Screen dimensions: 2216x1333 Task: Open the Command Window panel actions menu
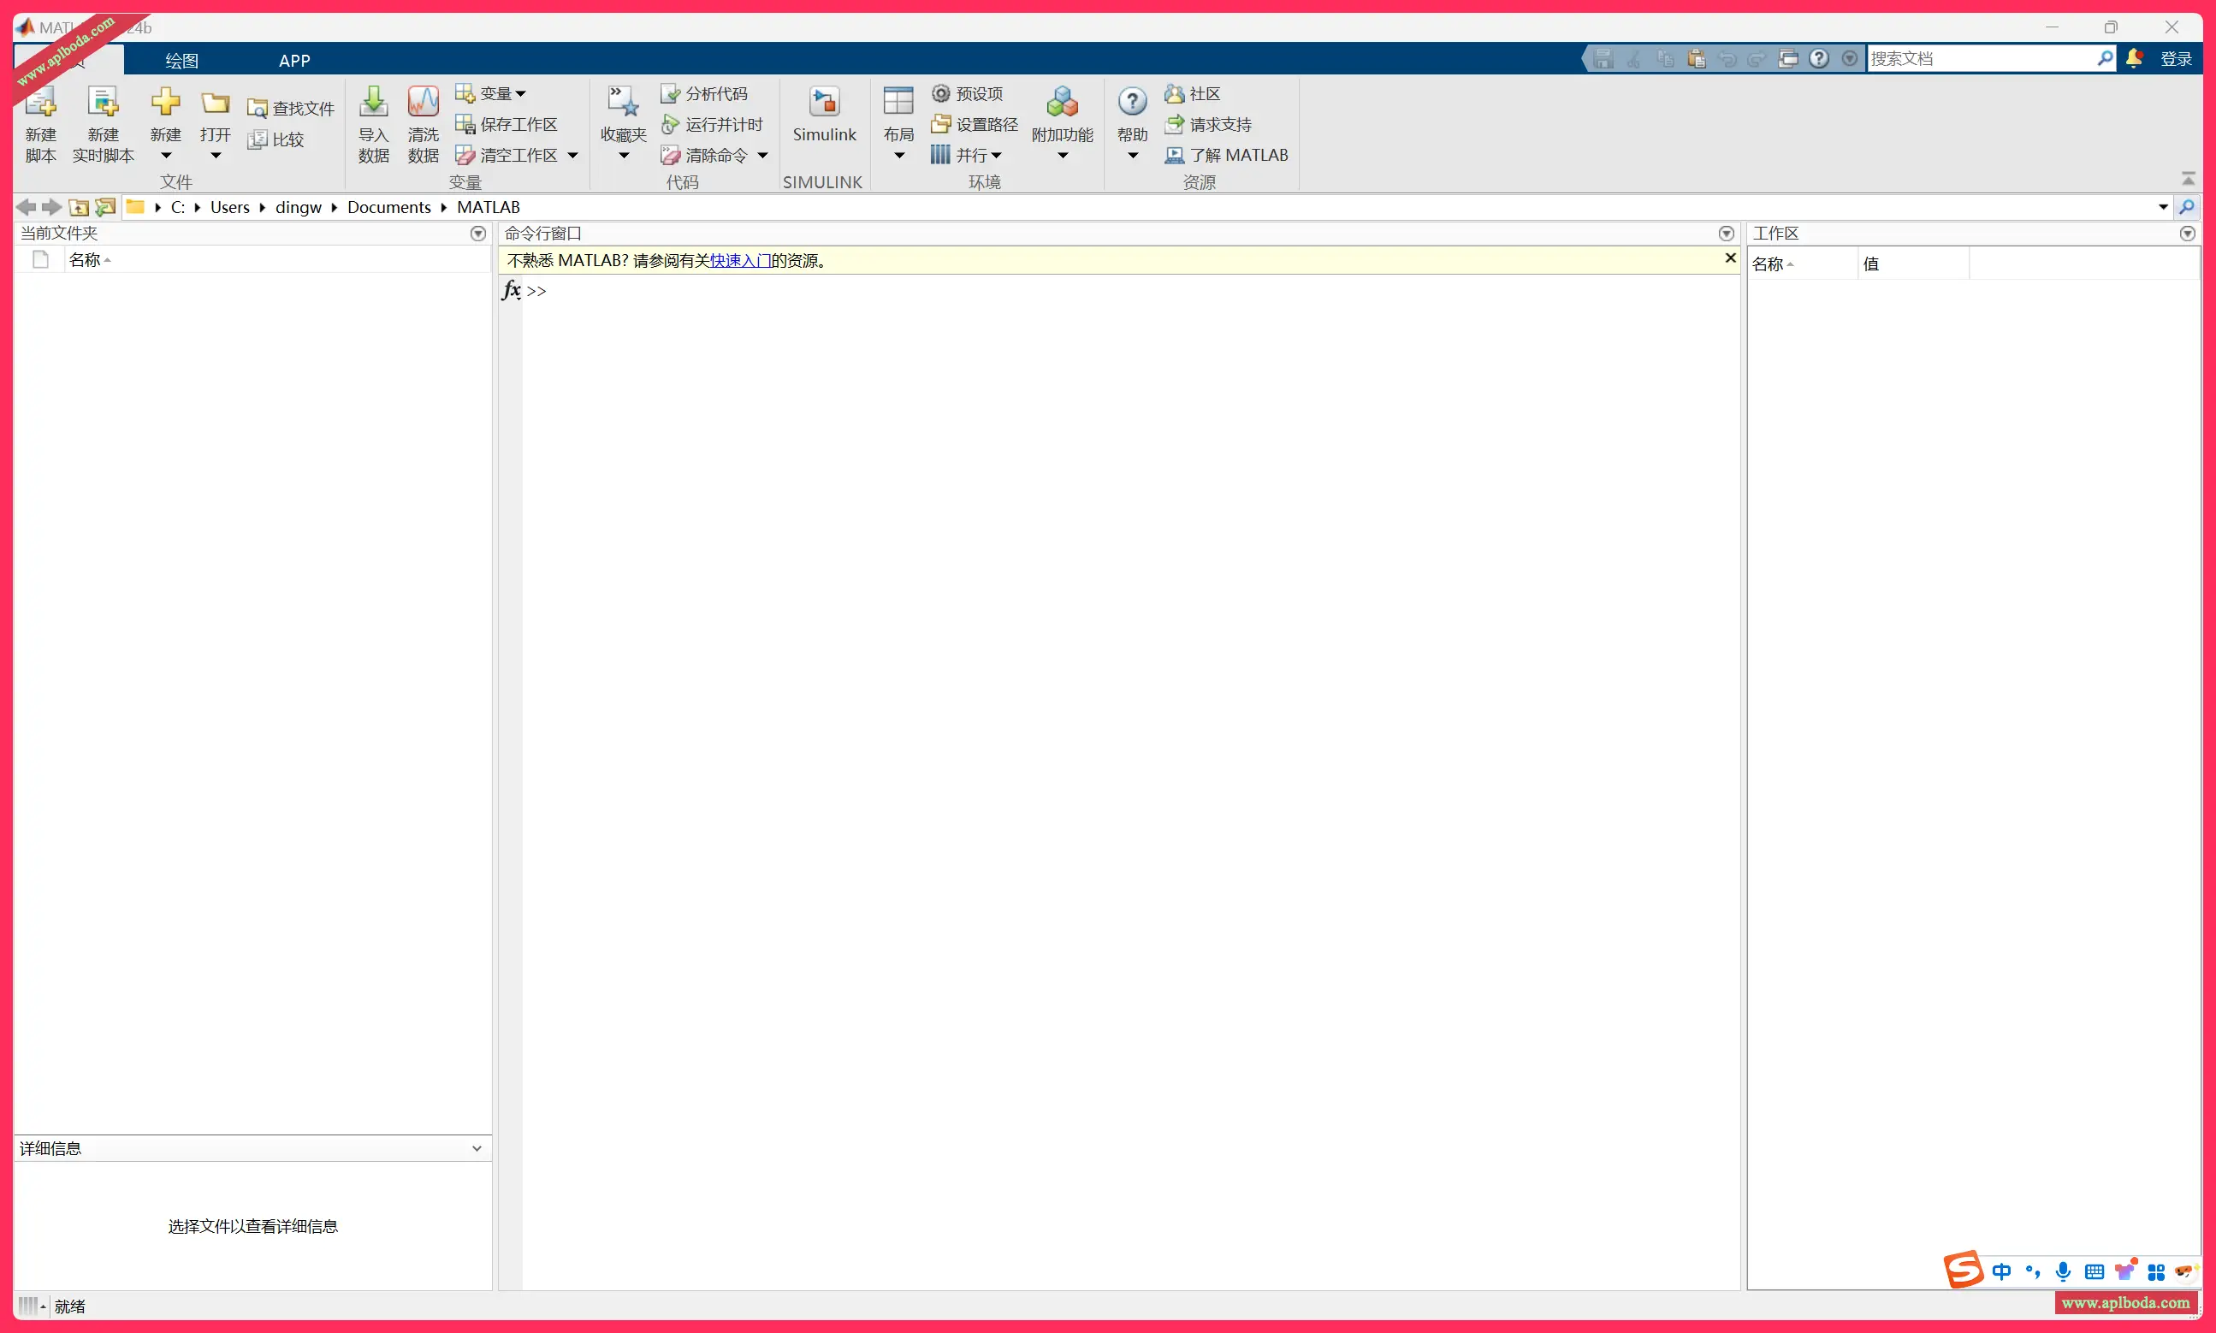click(1726, 234)
